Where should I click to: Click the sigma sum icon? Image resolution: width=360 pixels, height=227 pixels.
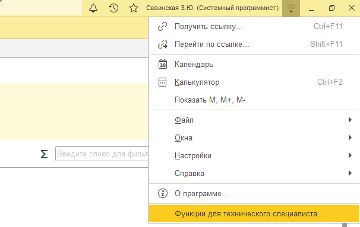pos(44,154)
